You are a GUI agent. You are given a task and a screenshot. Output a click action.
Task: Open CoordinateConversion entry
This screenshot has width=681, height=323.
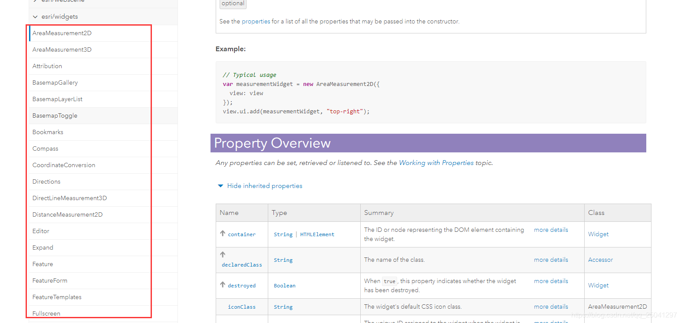coord(64,165)
